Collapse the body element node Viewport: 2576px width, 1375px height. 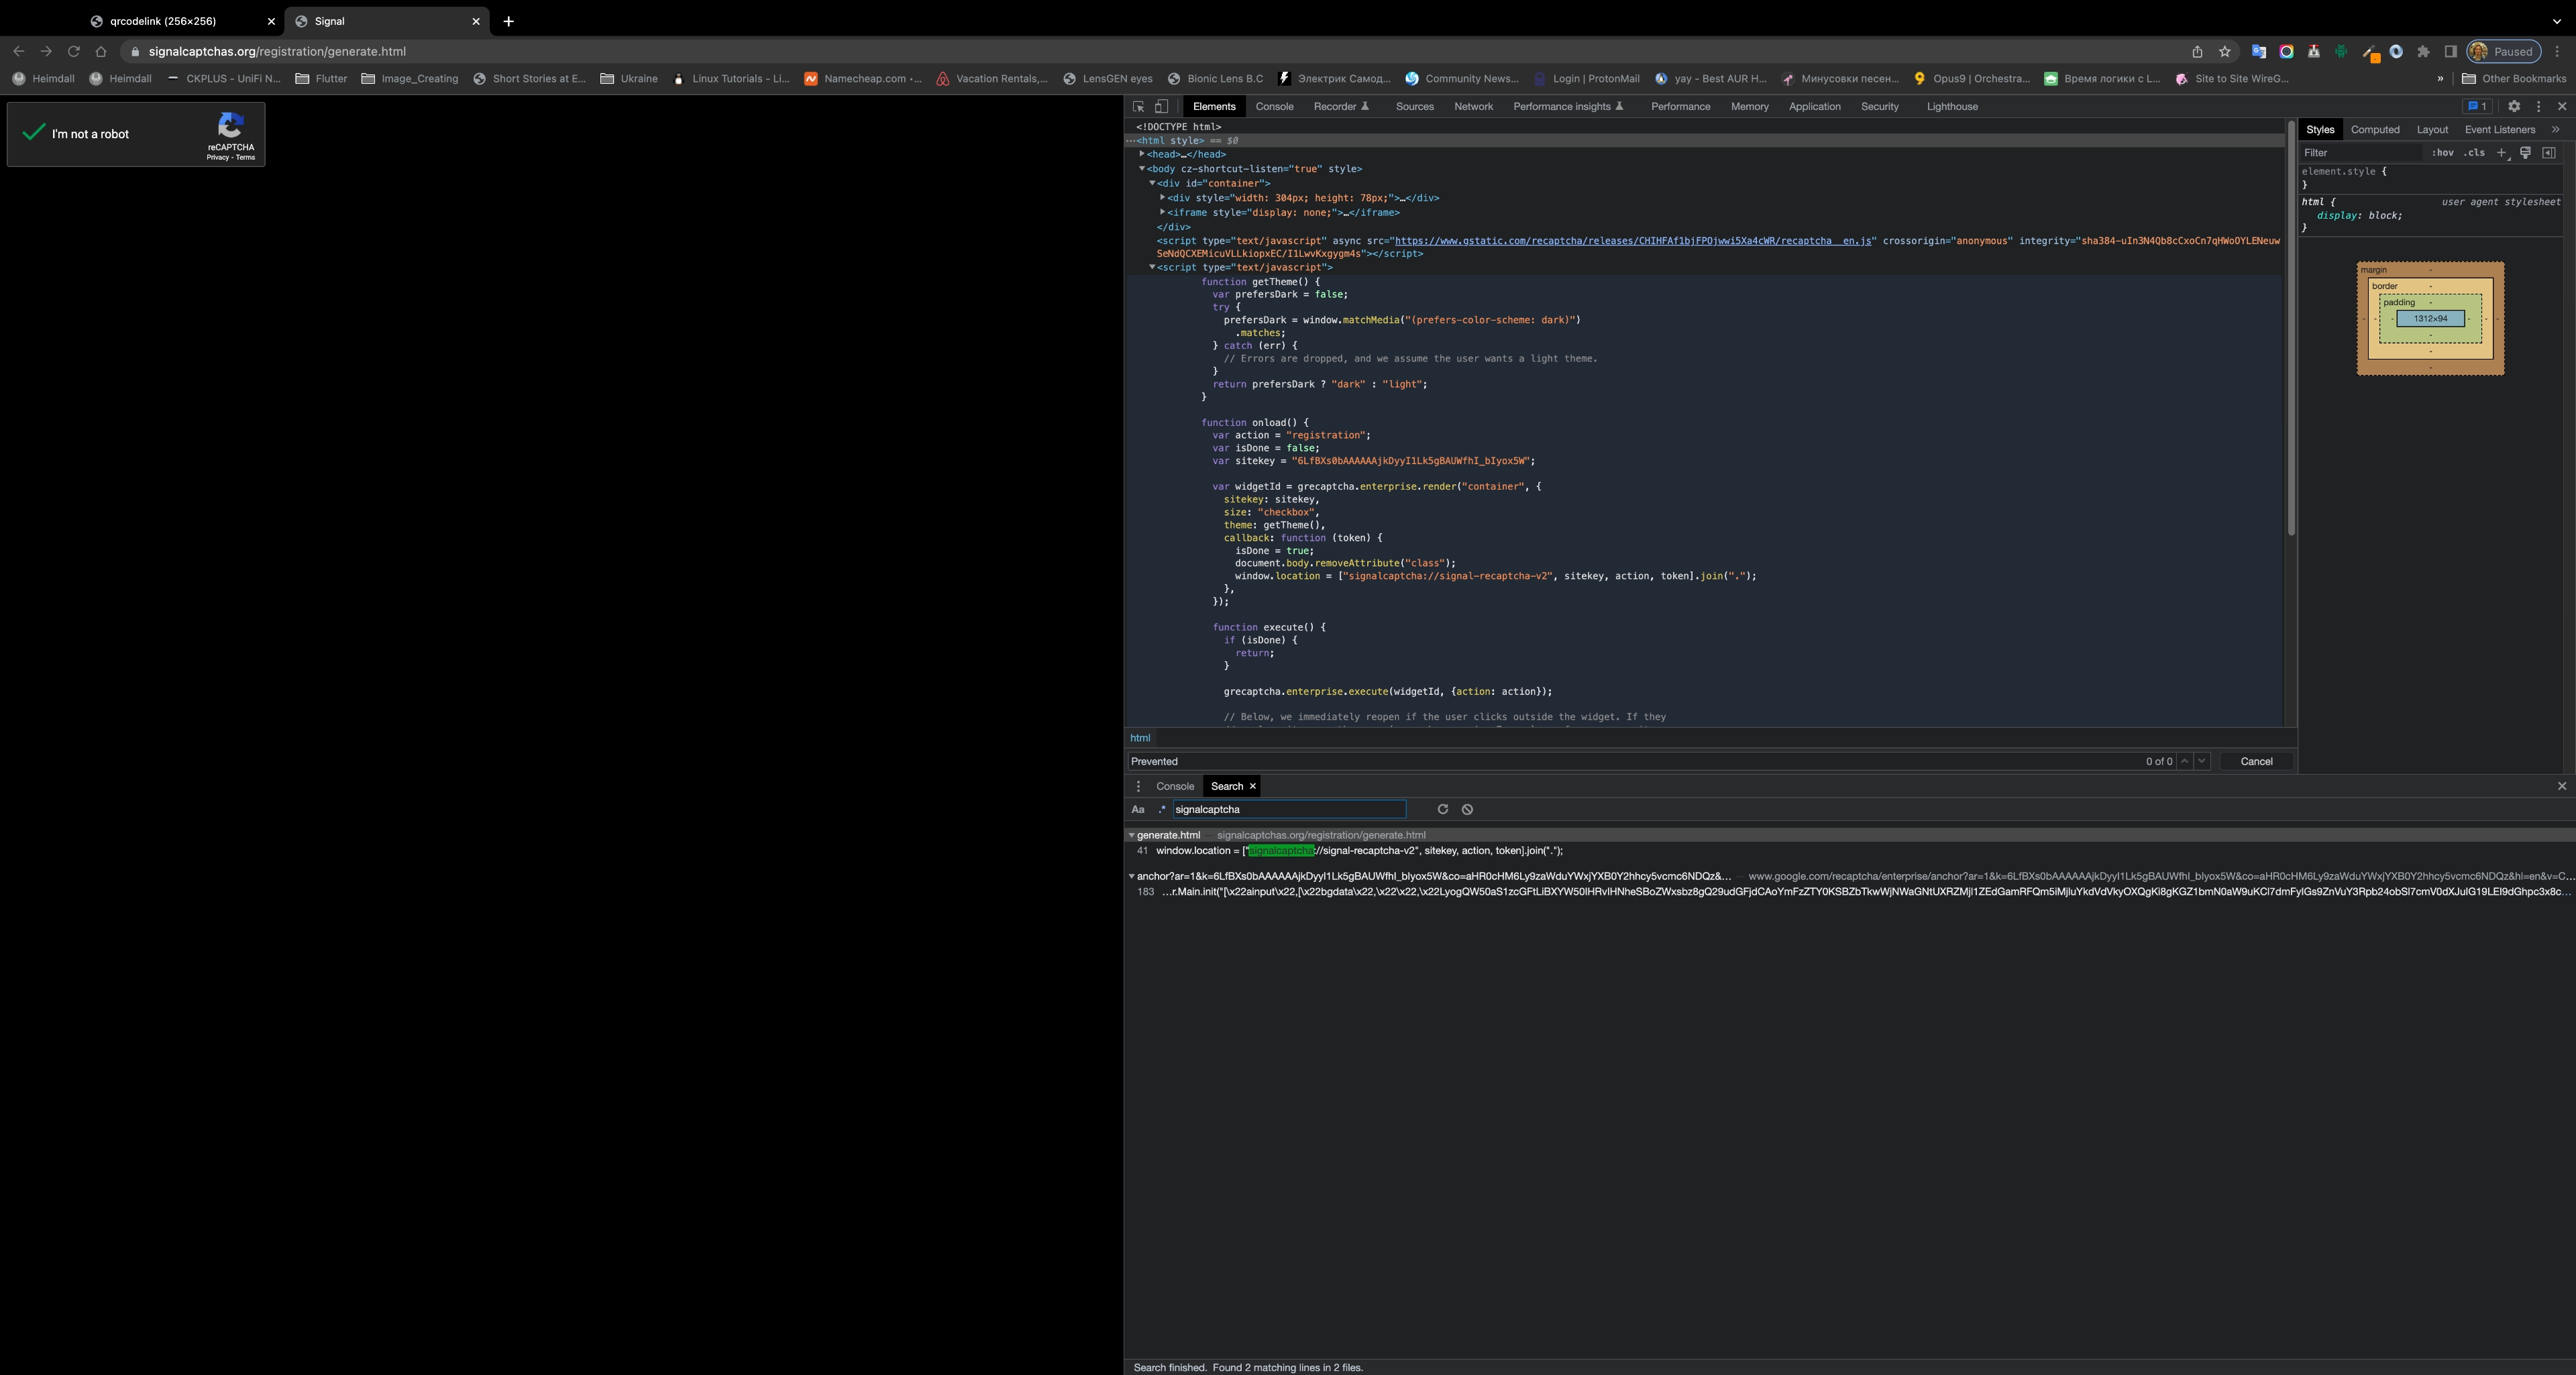(1143, 169)
